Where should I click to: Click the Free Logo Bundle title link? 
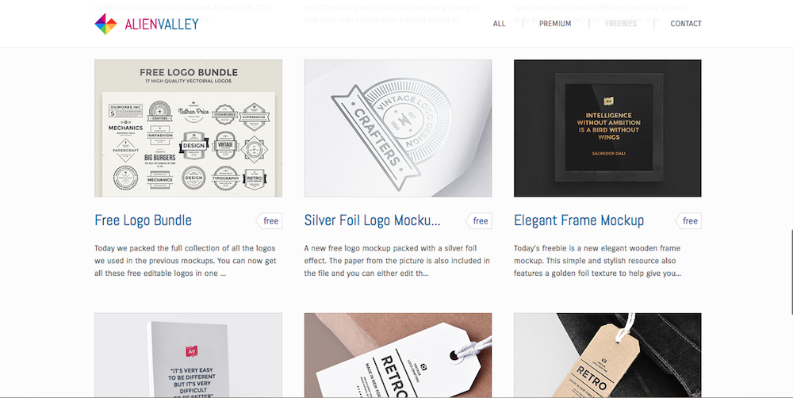[143, 220]
